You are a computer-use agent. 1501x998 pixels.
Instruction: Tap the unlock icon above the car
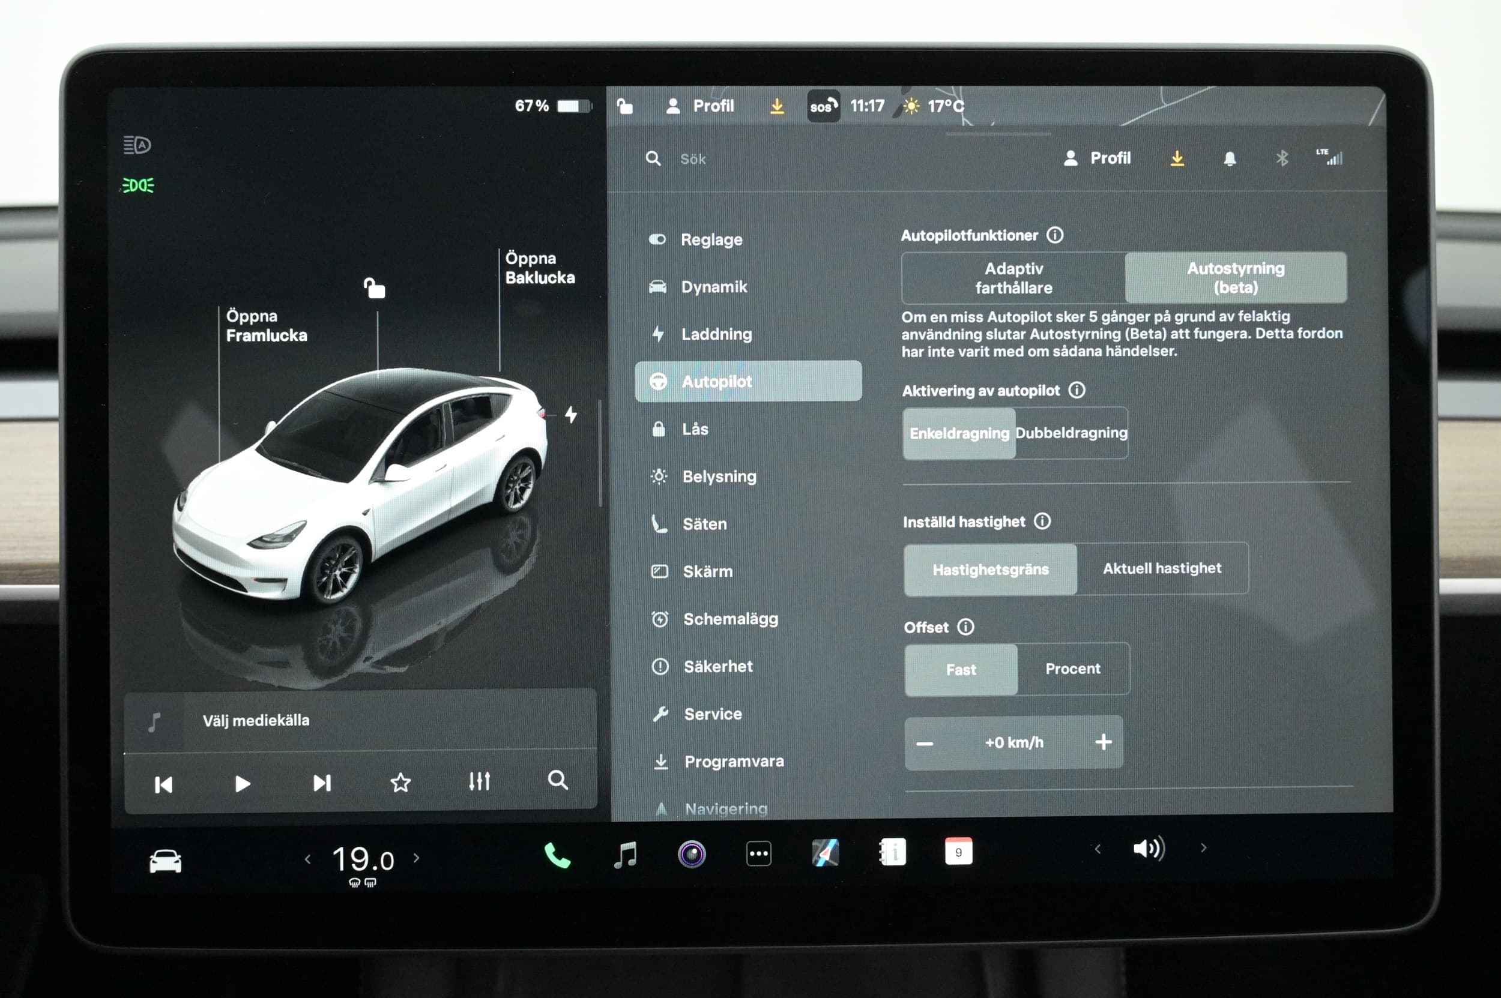point(375,287)
